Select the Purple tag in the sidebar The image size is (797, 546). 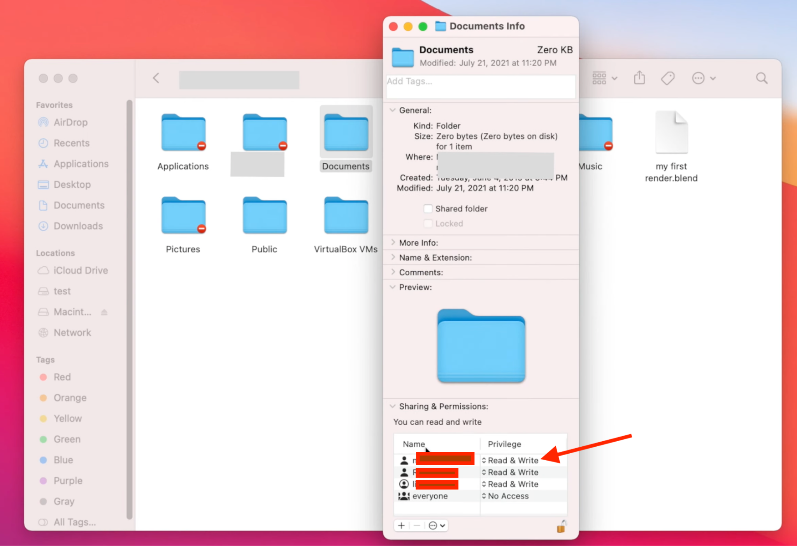(x=68, y=480)
